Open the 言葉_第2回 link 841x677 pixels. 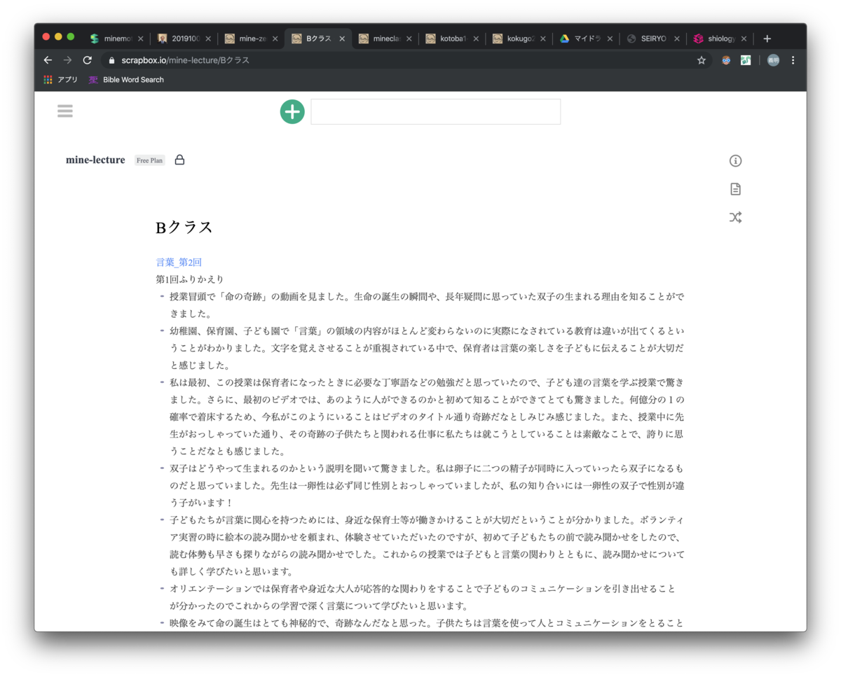coord(179,262)
